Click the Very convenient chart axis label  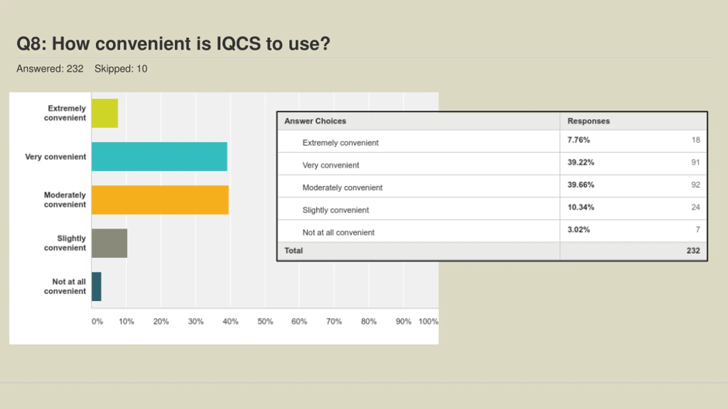tap(55, 157)
